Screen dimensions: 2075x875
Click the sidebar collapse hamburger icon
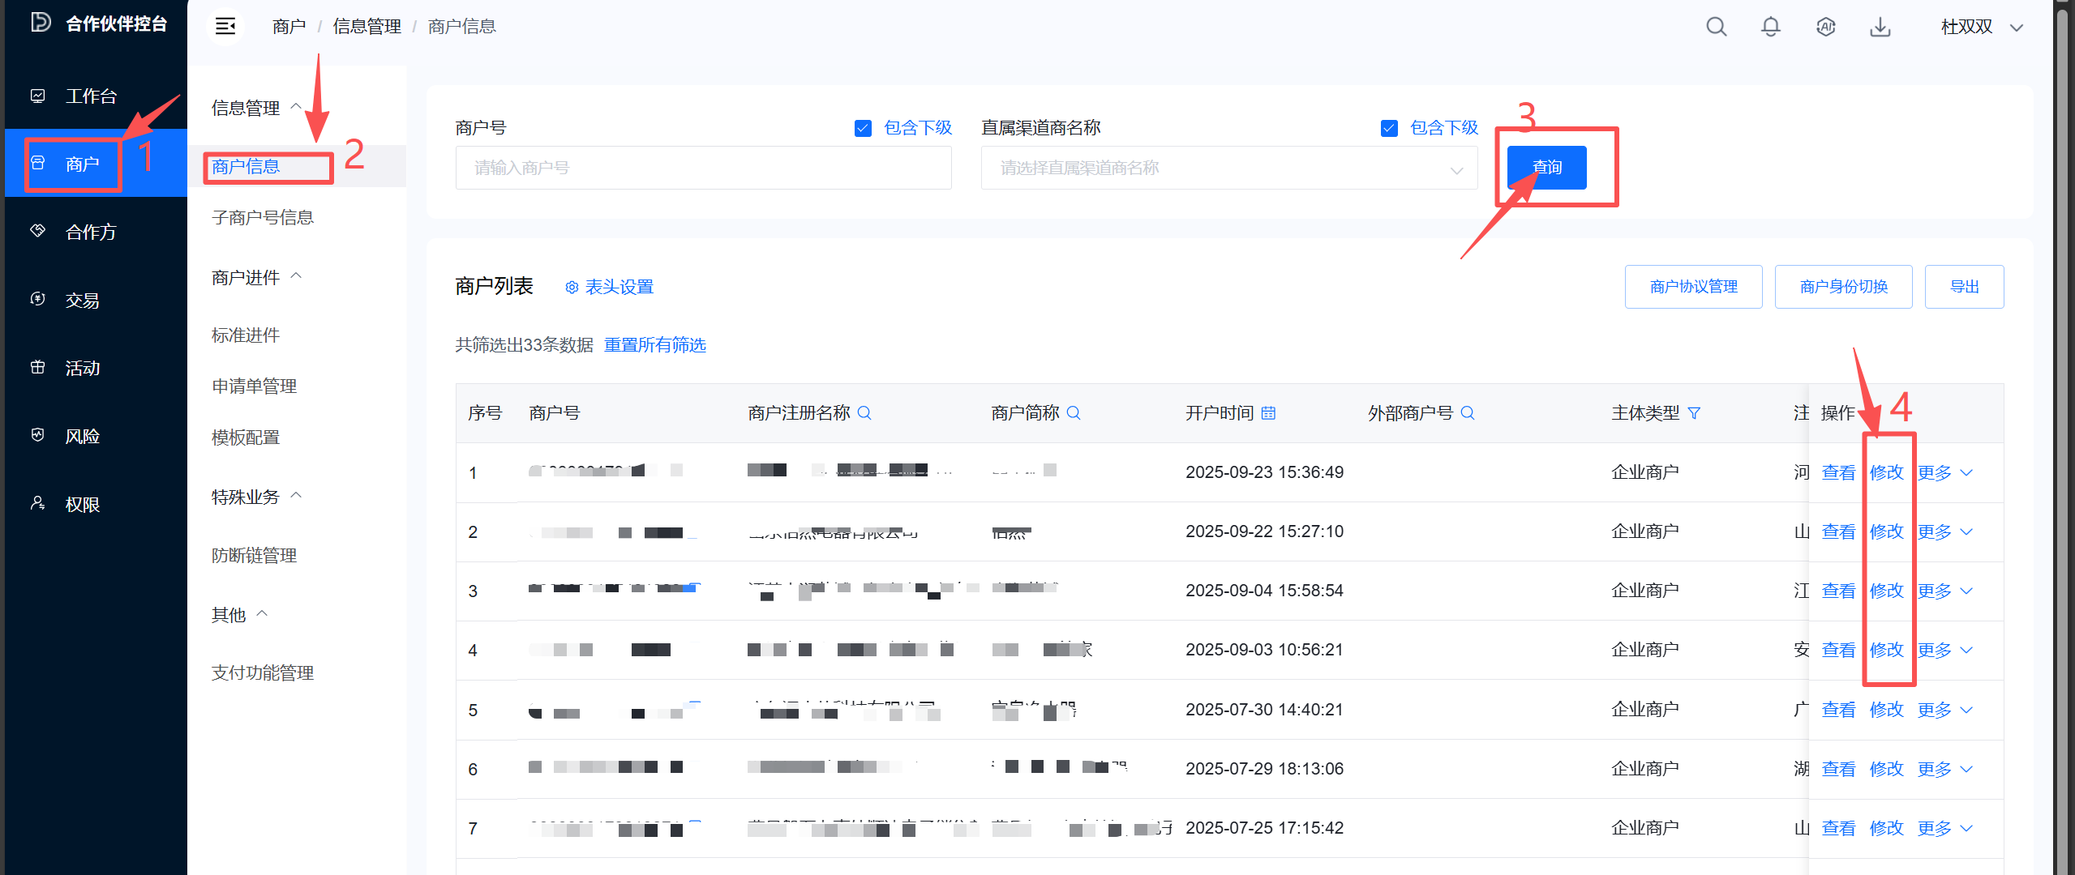tap(225, 27)
